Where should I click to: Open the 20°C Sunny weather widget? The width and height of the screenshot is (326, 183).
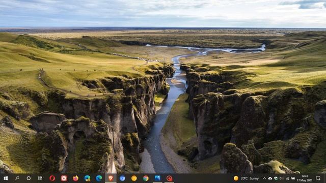point(246,178)
